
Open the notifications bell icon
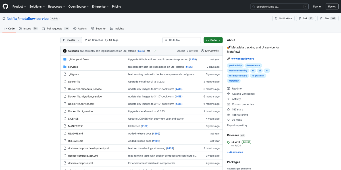(276, 18)
